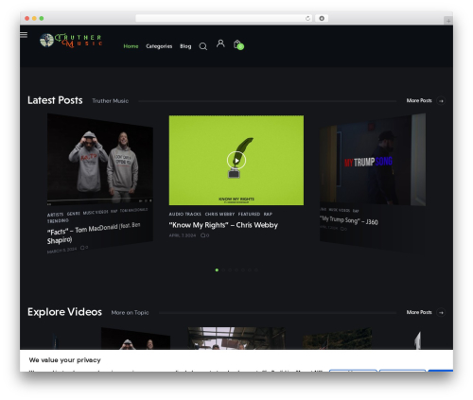Click the hooded men thumbnail in Explore Videos

(135, 339)
